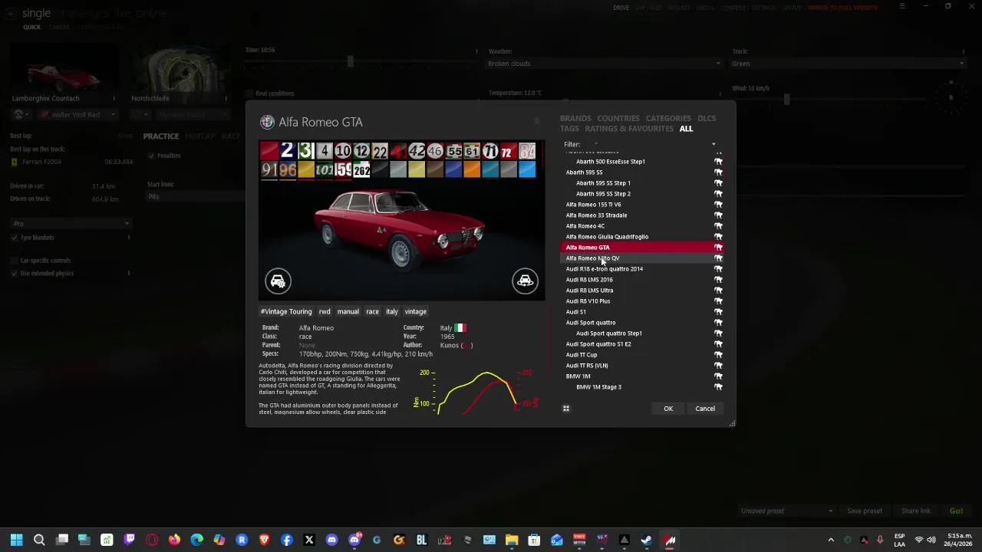Open Weather dropdown showing Broken clouds

coord(605,64)
